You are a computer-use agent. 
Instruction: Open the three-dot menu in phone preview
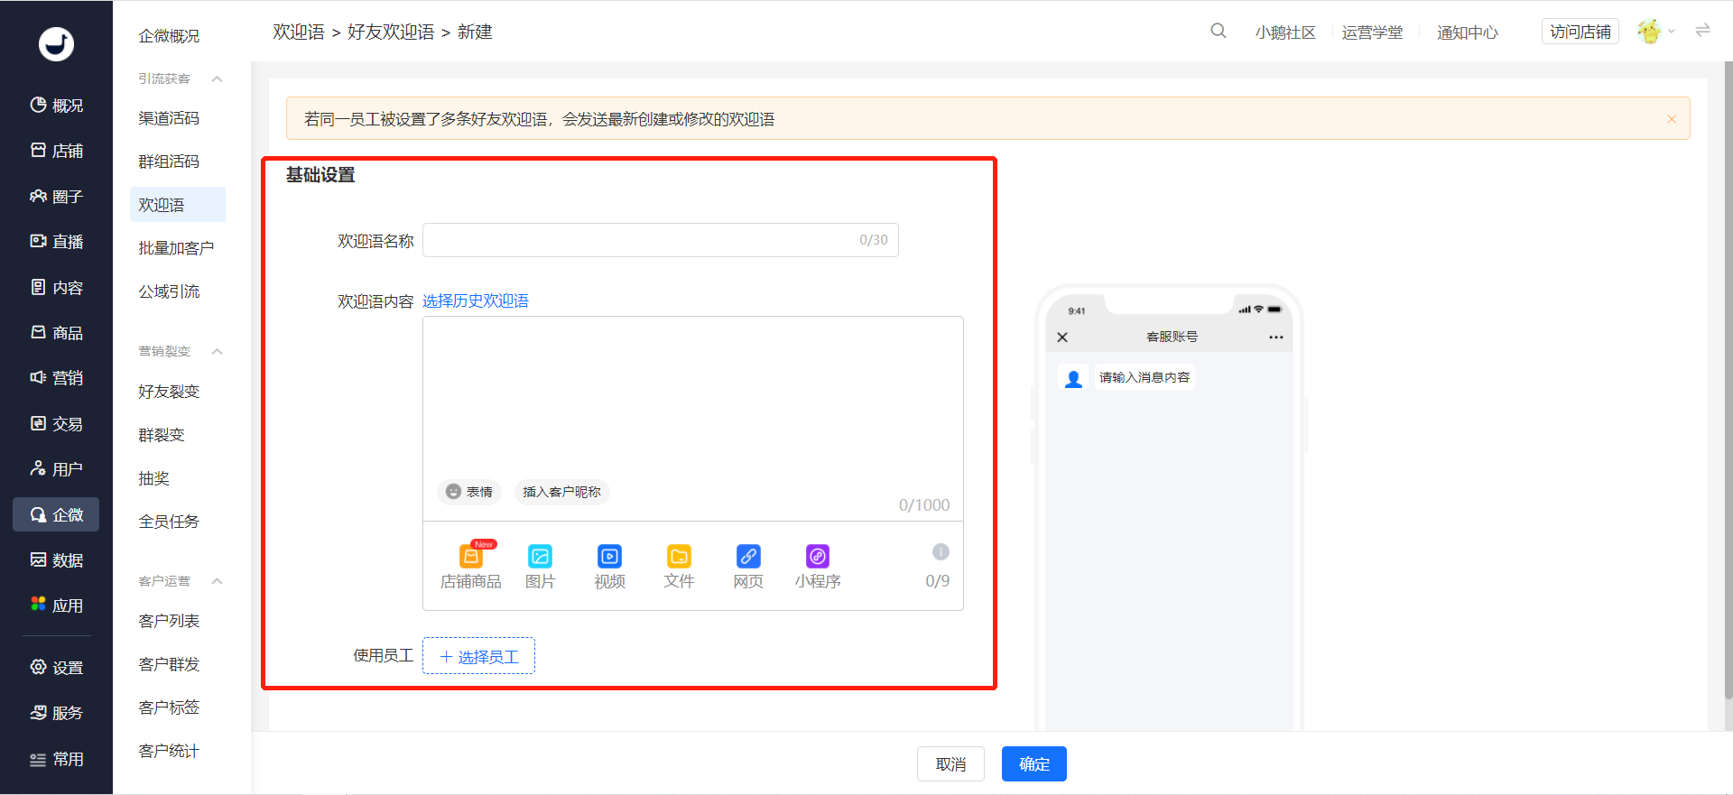click(x=1275, y=337)
